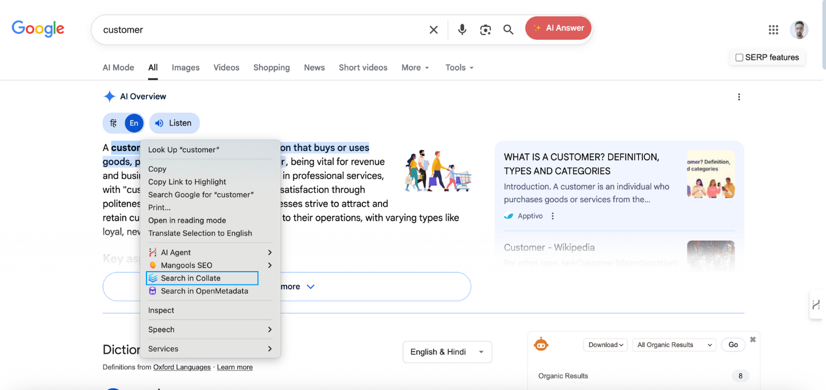Choose Look Up "customer" menu item
This screenshot has width=826, height=390.
click(x=210, y=150)
